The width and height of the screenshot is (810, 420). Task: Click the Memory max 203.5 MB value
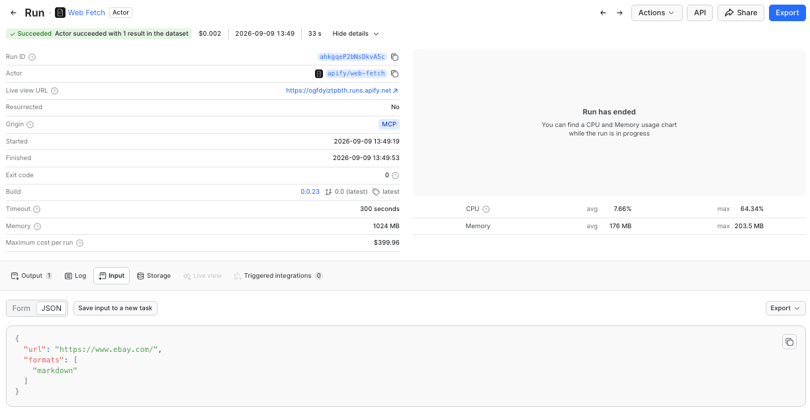click(x=749, y=226)
